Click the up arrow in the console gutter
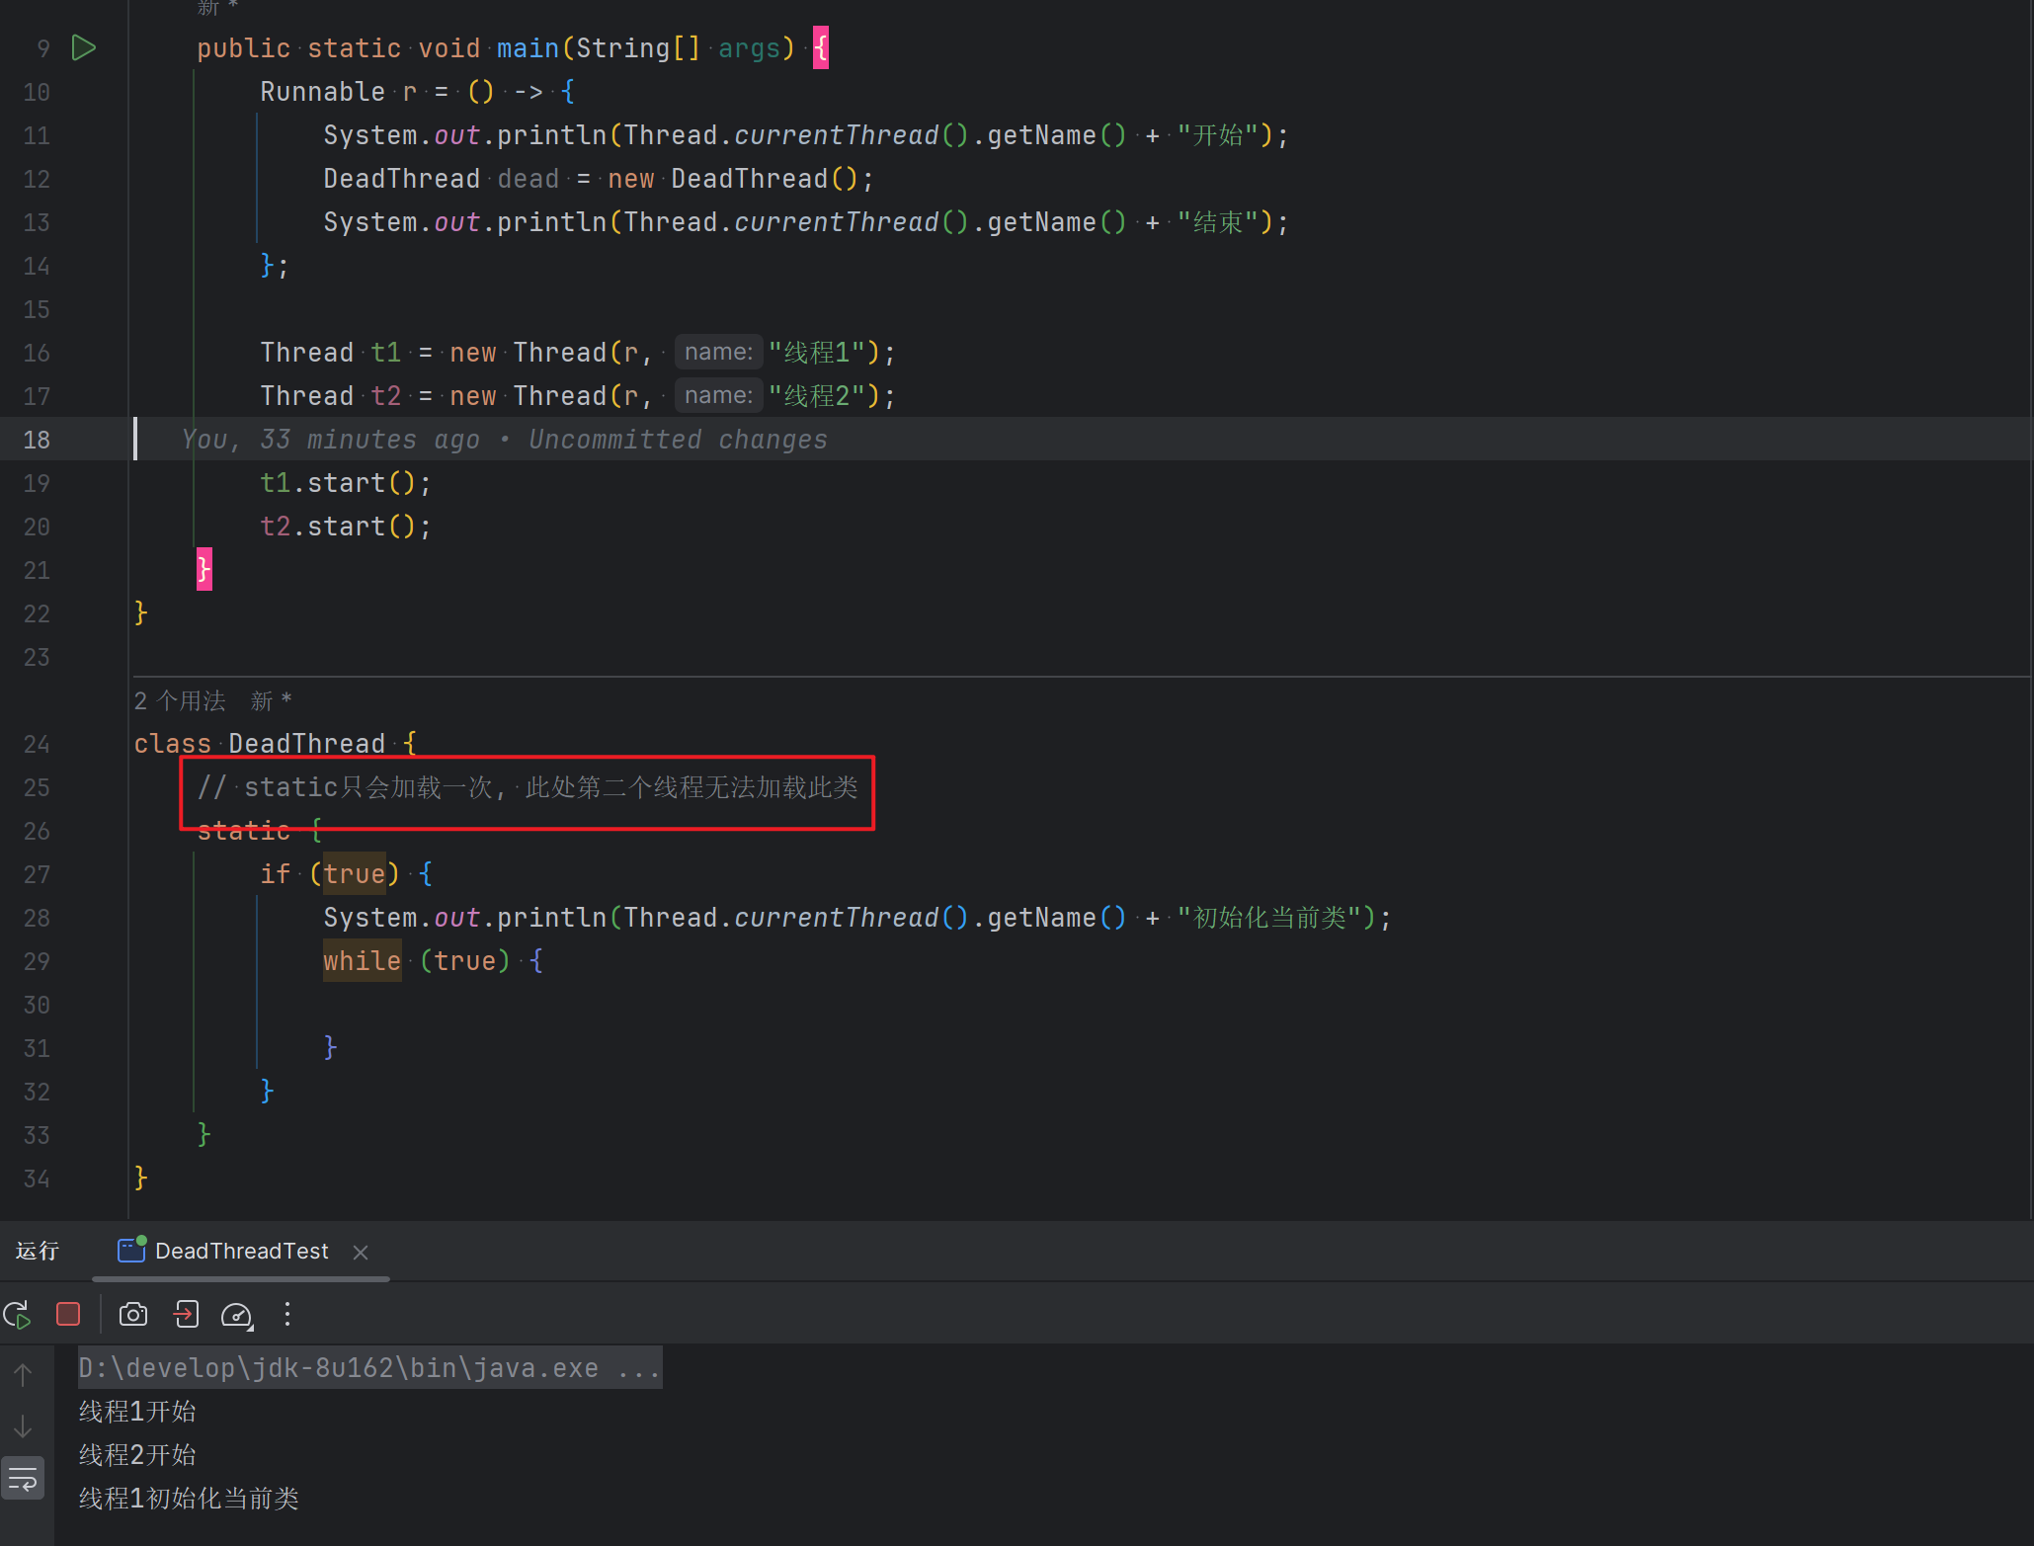The image size is (2034, 1546). coord(23,1374)
